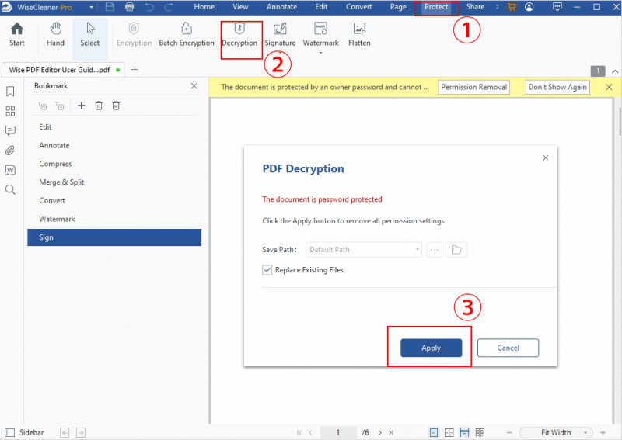The width and height of the screenshot is (622, 440).
Task: Open the Signature tool
Action: tap(280, 34)
